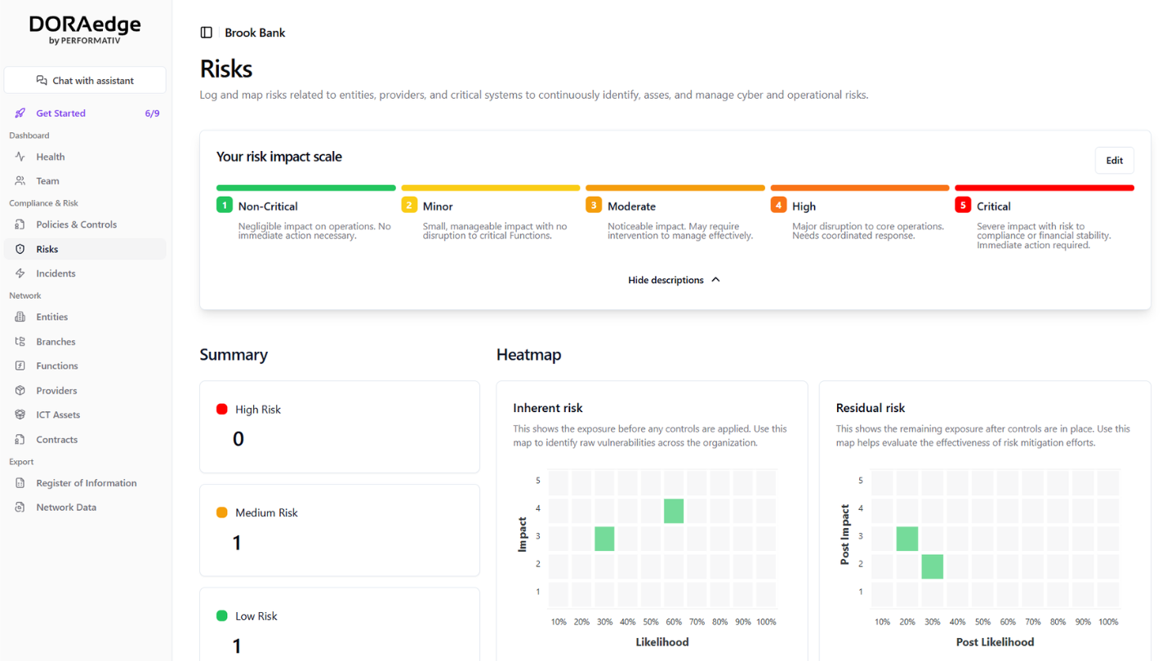Select the green Non-Critical scale bar

pyautogui.click(x=305, y=187)
